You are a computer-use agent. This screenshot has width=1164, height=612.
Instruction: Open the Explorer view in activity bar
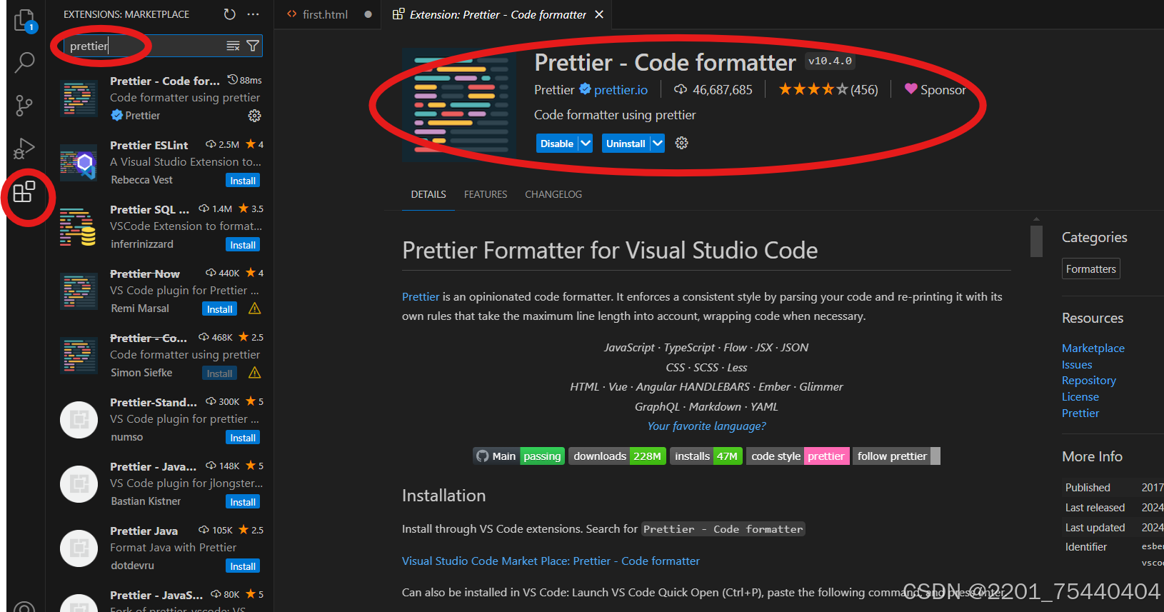click(25, 21)
